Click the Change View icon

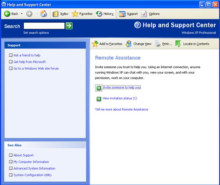129,44
